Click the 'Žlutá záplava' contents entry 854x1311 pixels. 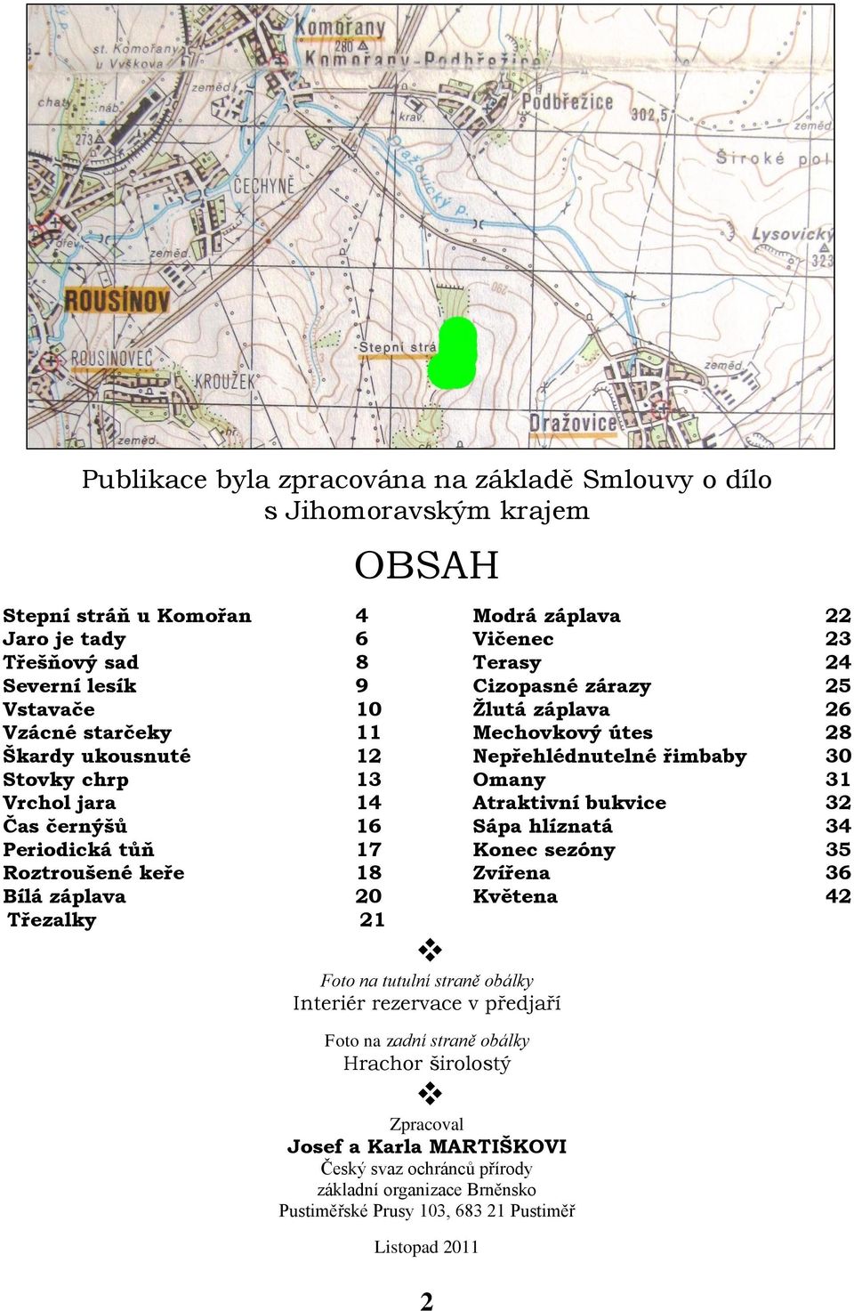click(x=541, y=709)
